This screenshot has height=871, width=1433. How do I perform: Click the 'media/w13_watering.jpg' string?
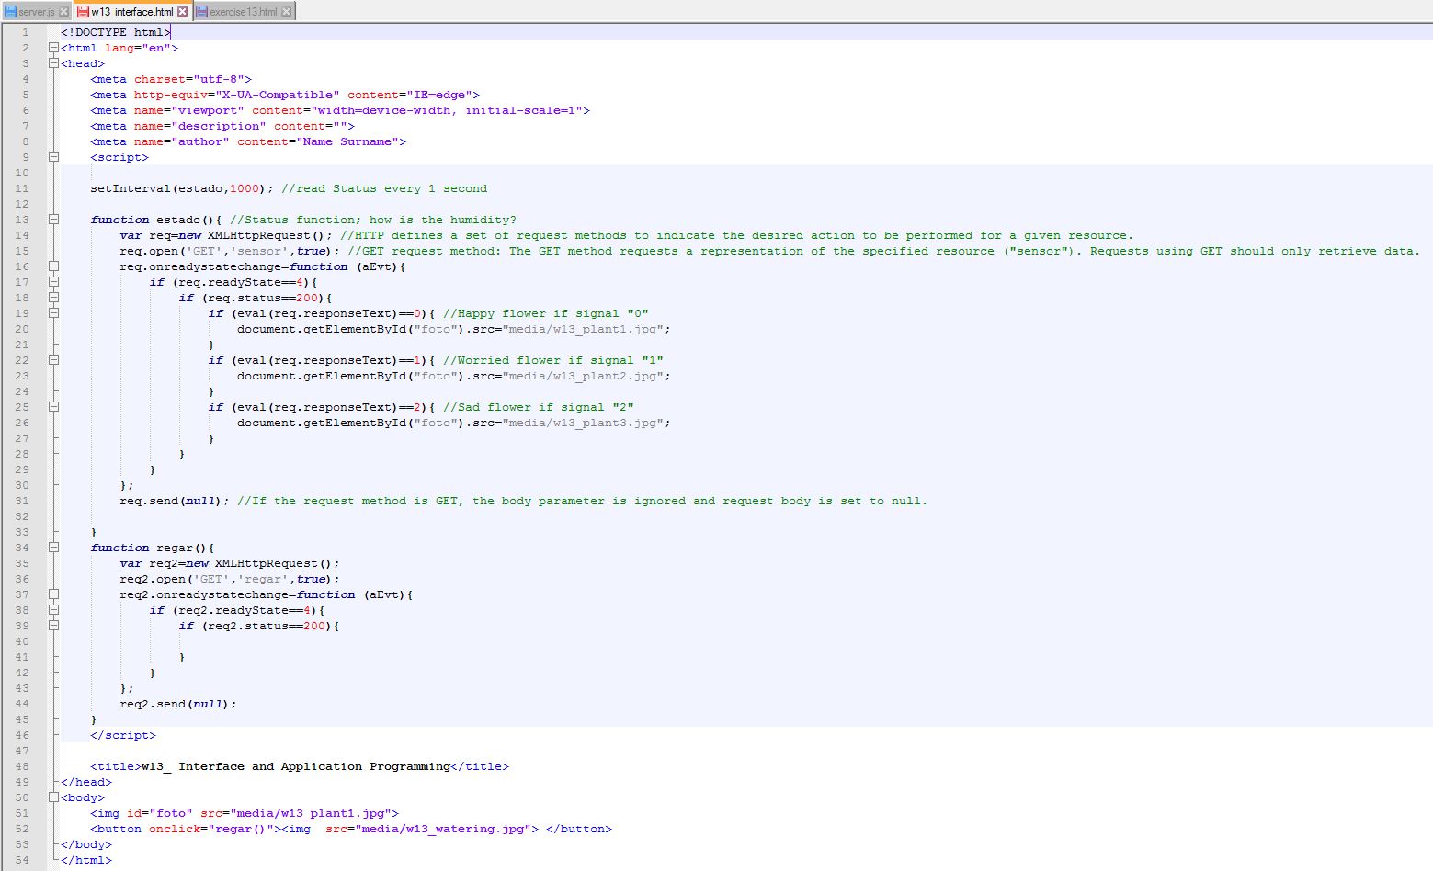[443, 829]
